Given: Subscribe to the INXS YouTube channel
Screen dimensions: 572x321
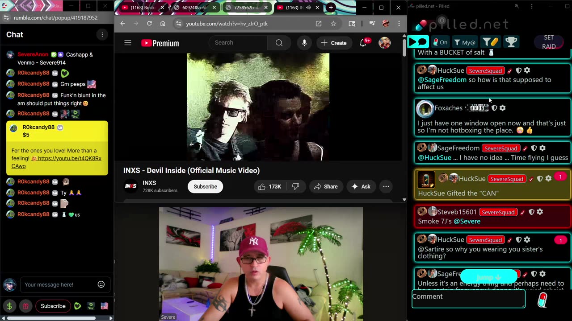Looking at the screenshot, I should 205,186.
